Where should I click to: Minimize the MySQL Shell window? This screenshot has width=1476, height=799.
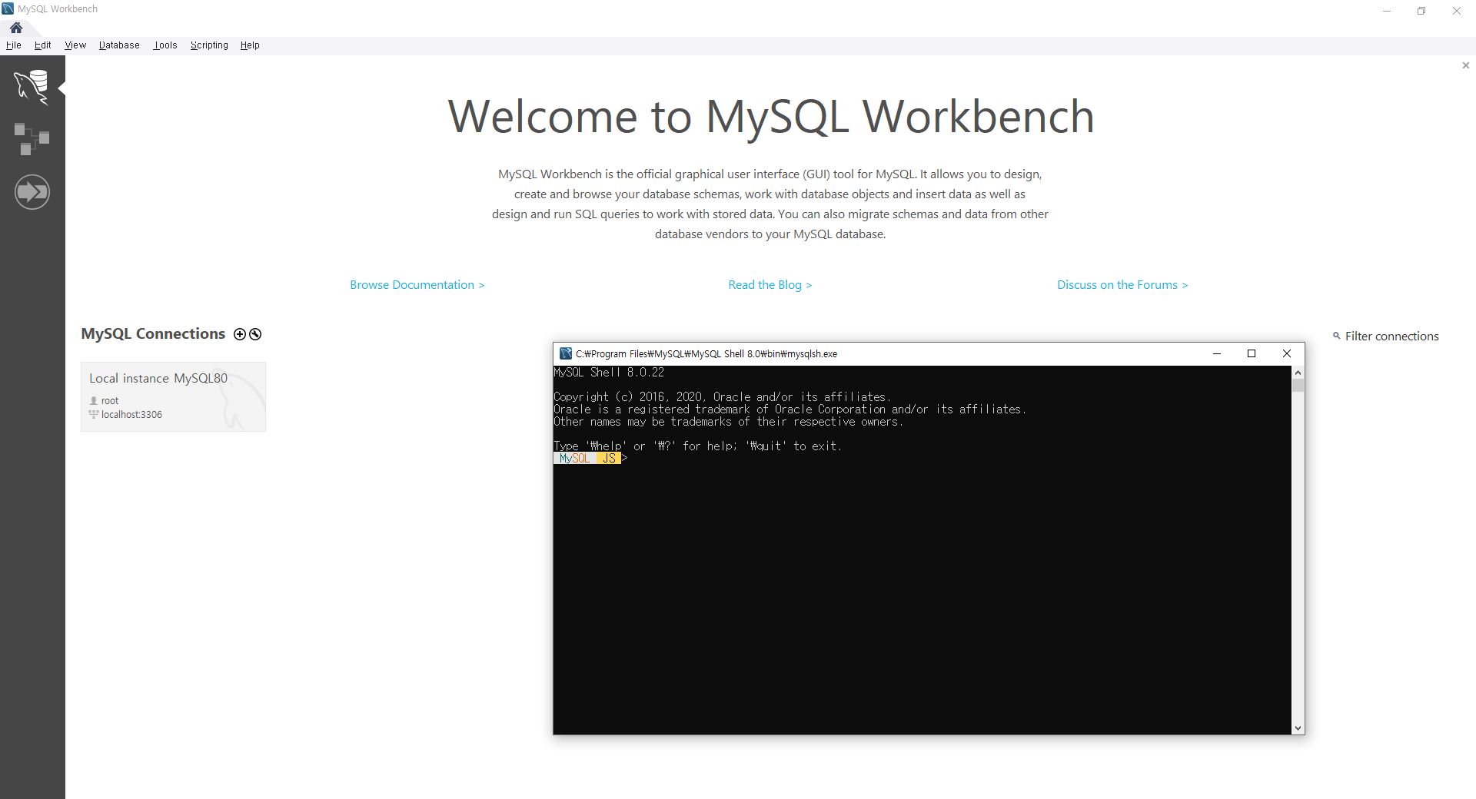tap(1216, 353)
